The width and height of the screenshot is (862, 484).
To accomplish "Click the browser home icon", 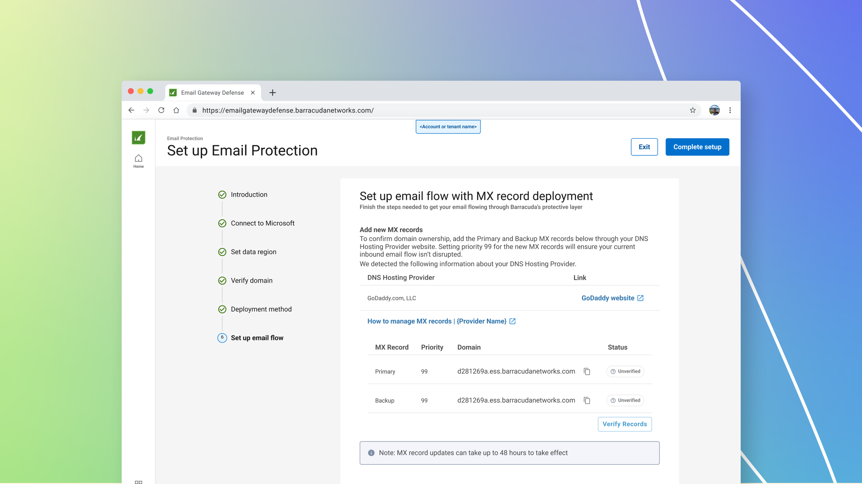I will (x=176, y=110).
